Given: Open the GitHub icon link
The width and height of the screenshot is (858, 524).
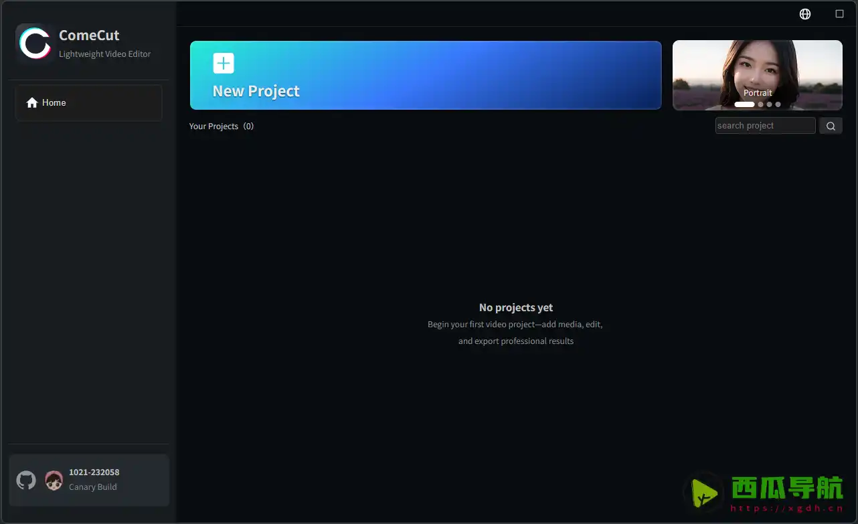Looking at the screenshot, I should coord(26,480).
